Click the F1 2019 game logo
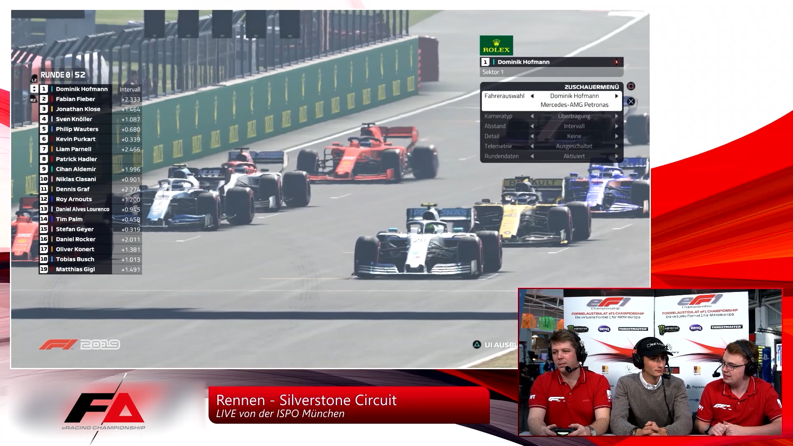The height and width of the screenshot is (446, 793). (x=79, y=344)
